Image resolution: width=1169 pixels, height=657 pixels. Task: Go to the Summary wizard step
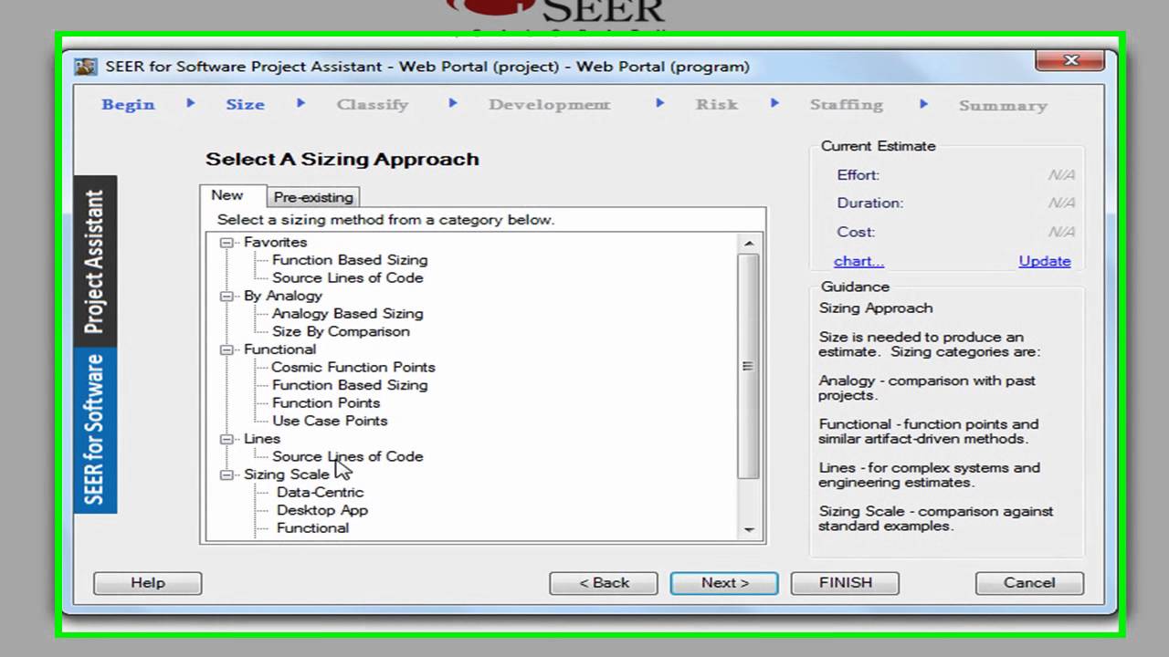click(x=1002, y=105)
